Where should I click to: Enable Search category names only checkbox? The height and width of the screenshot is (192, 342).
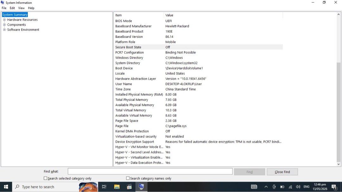pyautogui.click(x=128, y=178)
